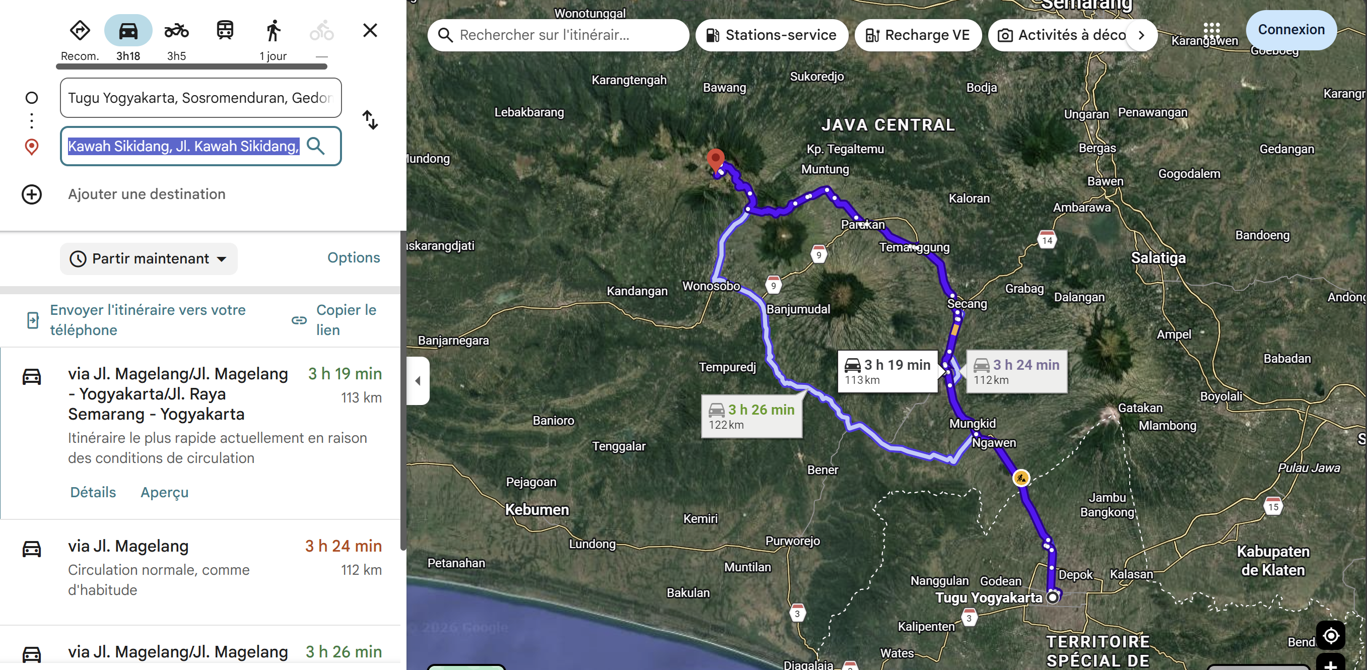Filter by Stations-service chip
The image size is (1367, 670).
click(x=772, y=35)
